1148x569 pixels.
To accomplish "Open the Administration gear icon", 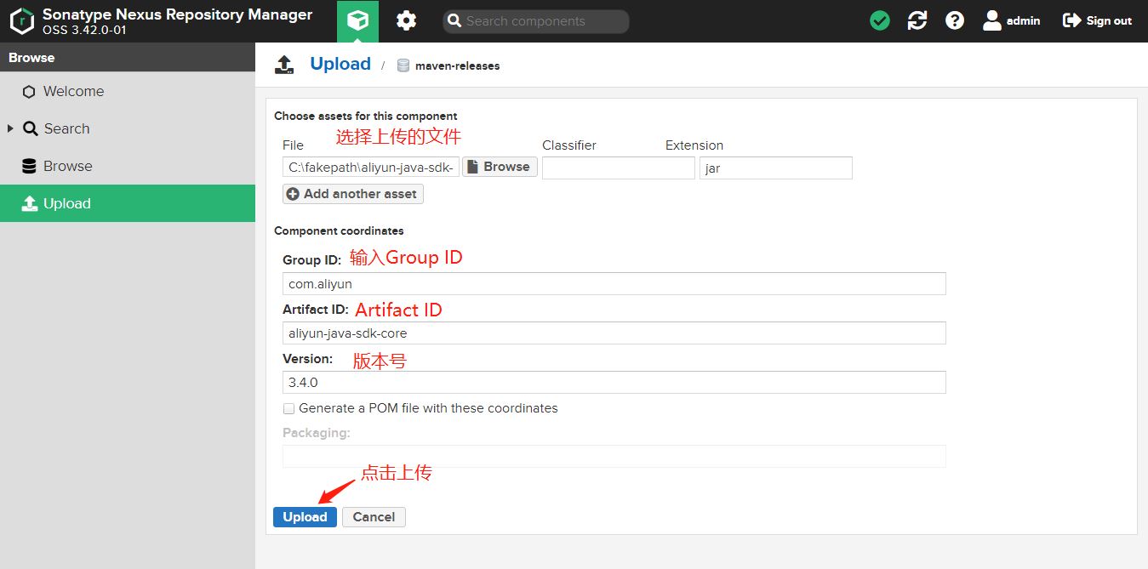I will point(407,21).
